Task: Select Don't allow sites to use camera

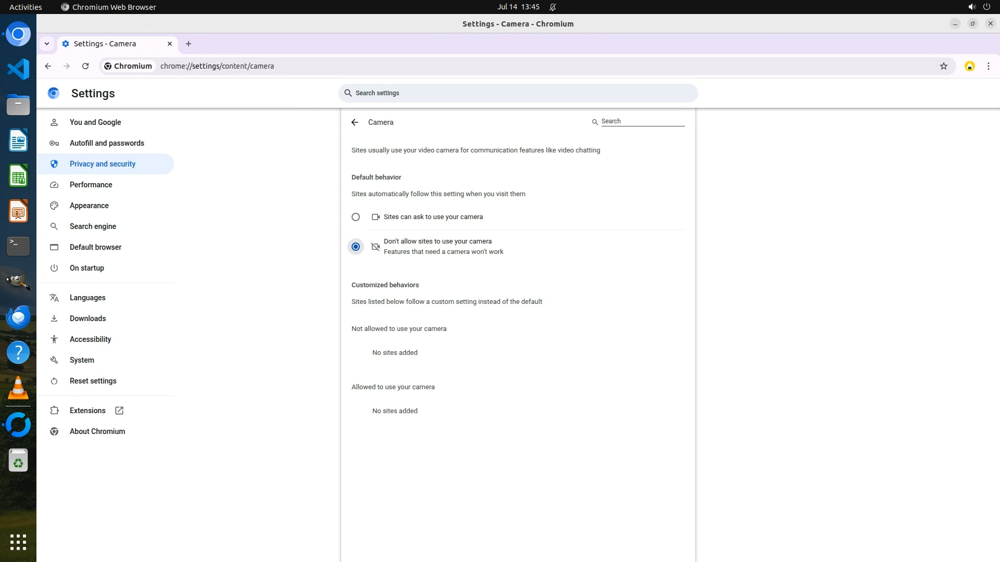Action: point(356,247)
